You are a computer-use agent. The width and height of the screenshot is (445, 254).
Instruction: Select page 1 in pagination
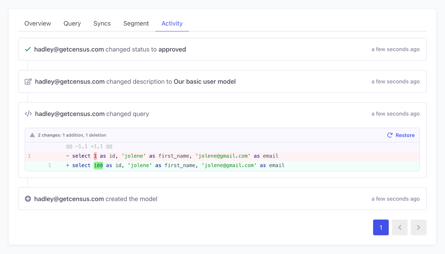click(x=381, y=227)
